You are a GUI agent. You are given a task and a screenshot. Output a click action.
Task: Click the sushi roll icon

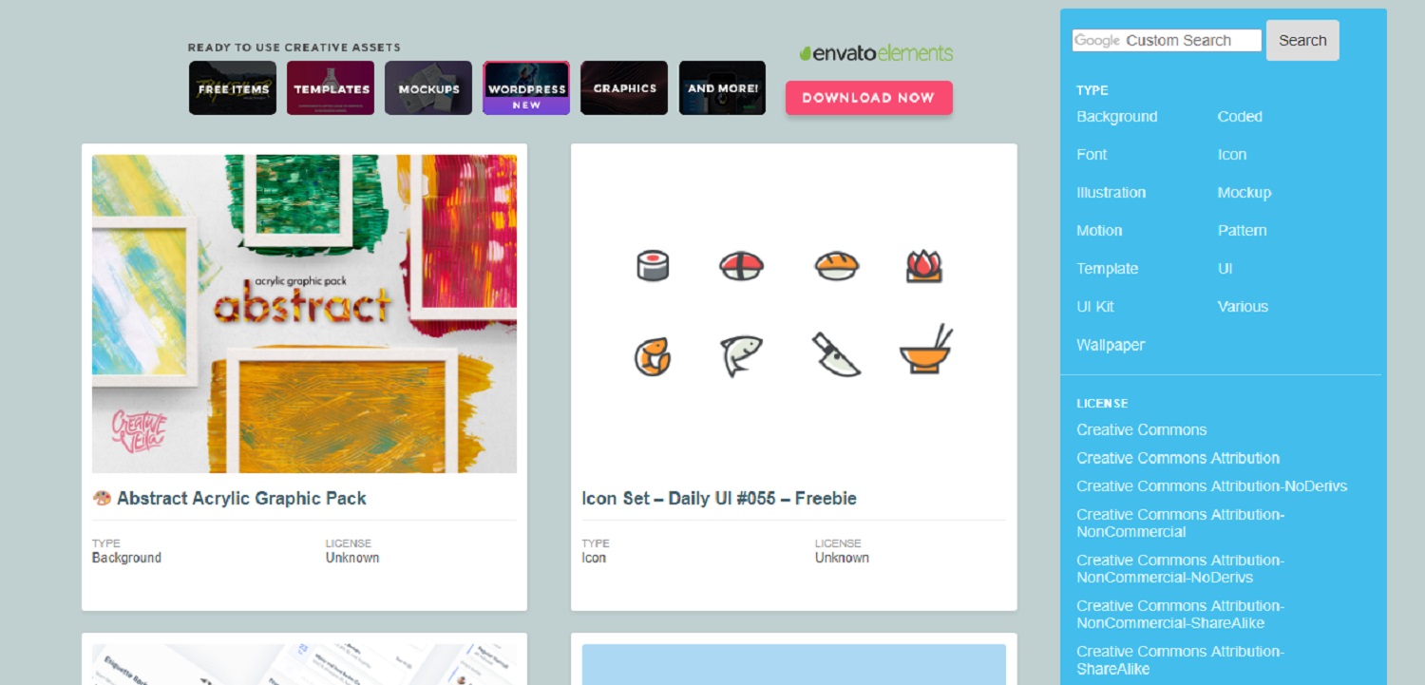point(653,265)
